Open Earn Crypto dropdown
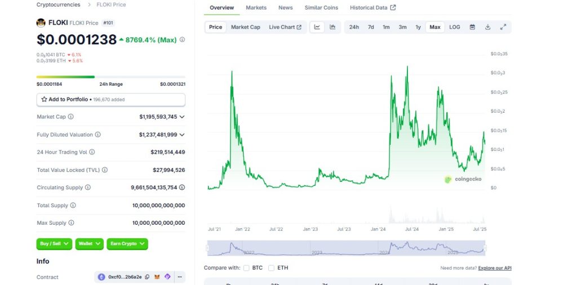Viewport: 577px width, 285px height. 127,244
